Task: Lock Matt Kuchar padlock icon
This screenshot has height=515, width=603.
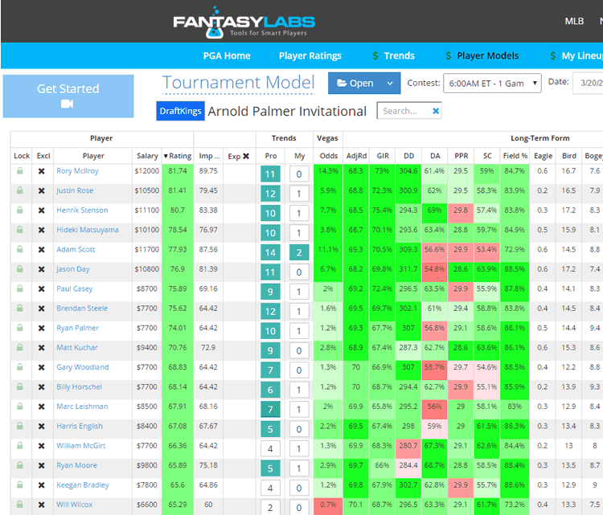Action: (x=20, y=347)
